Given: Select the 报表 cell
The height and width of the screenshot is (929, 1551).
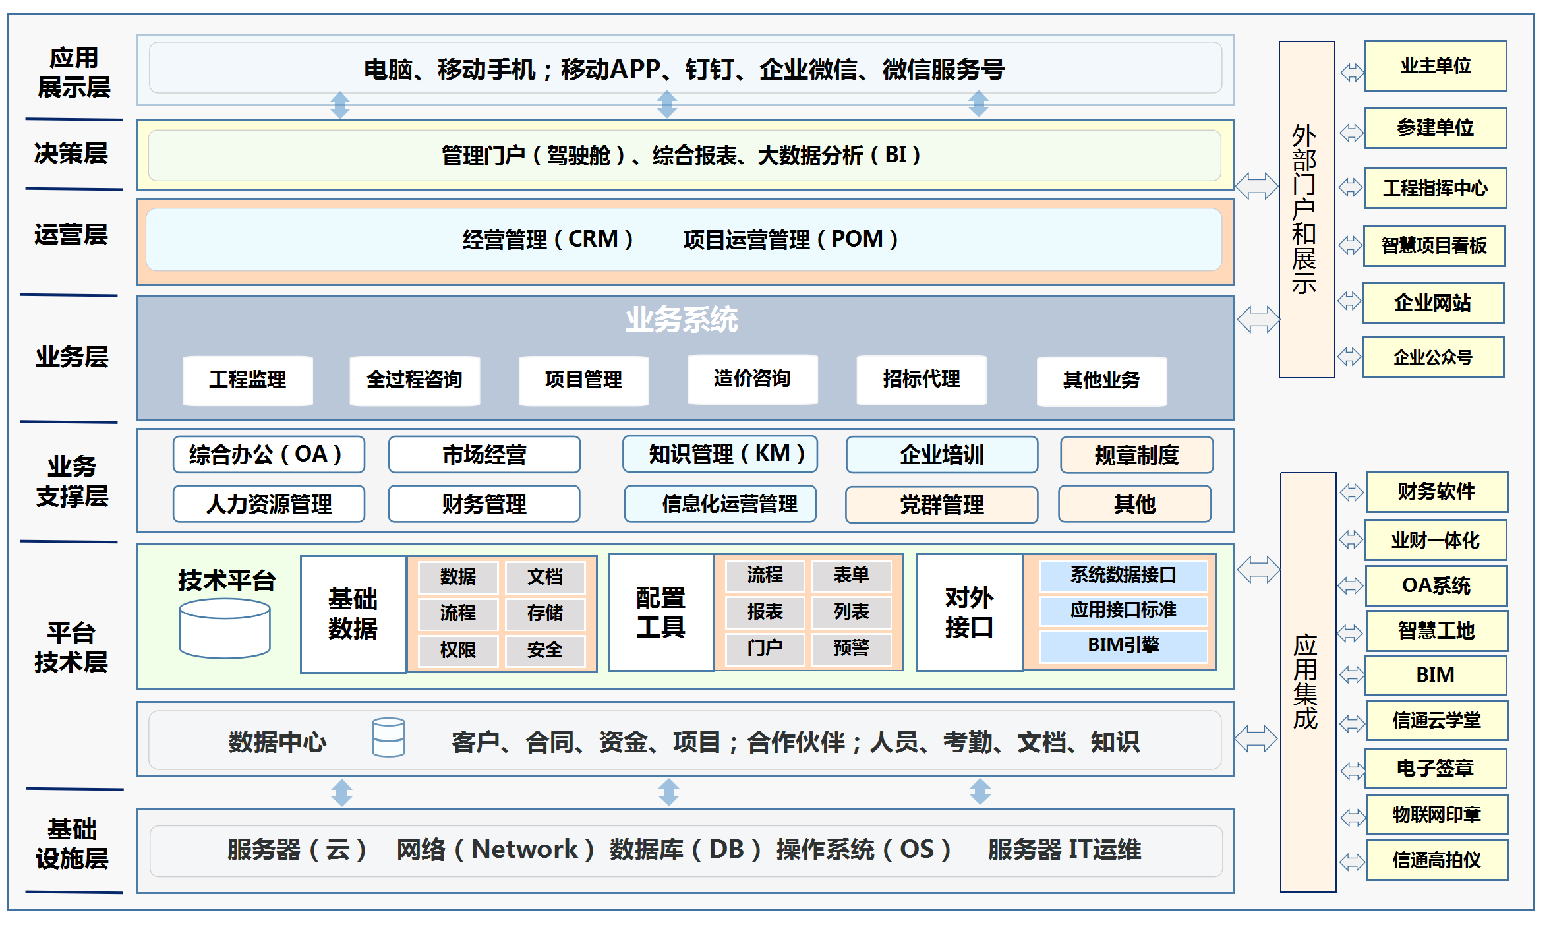Looking at the screenshot, I should [765, 612].
